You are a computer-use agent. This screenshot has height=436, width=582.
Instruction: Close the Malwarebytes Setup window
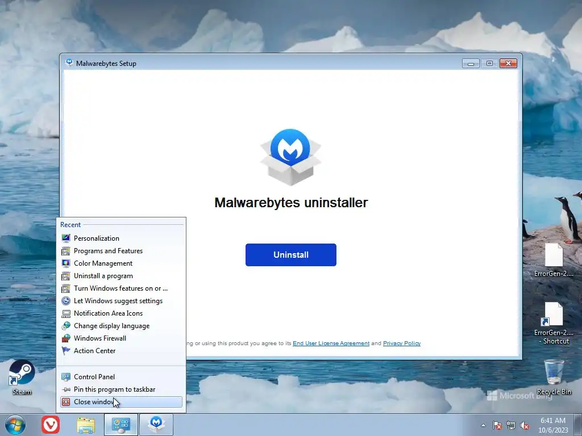(509, 64)
